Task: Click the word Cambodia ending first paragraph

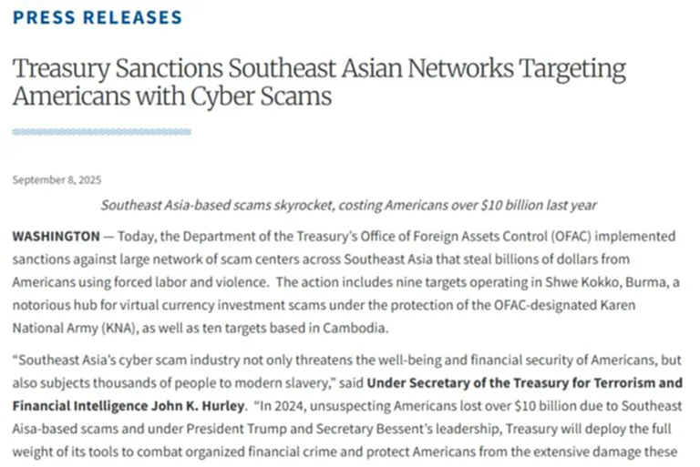Action: click(355, 329)
